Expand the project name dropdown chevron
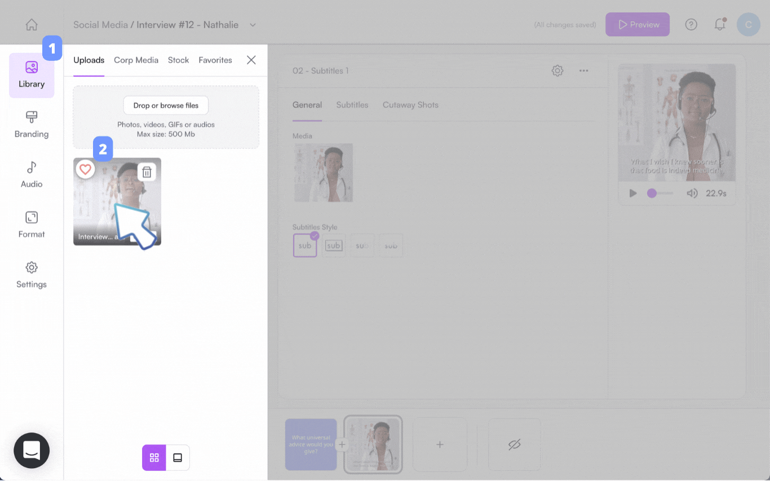This screenshot has width=770, height=481. coord(253,25)
